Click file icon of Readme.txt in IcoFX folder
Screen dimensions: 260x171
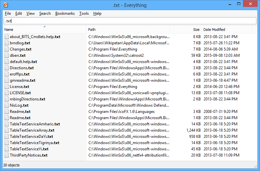coord(7,111)
